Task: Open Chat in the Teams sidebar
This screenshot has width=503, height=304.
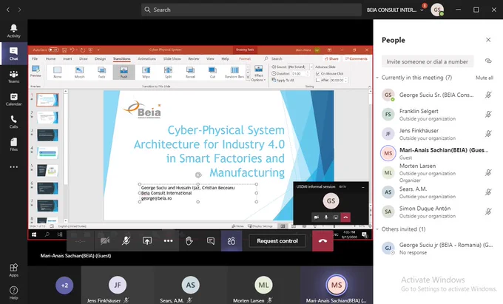Action: (x=13, y=53)
